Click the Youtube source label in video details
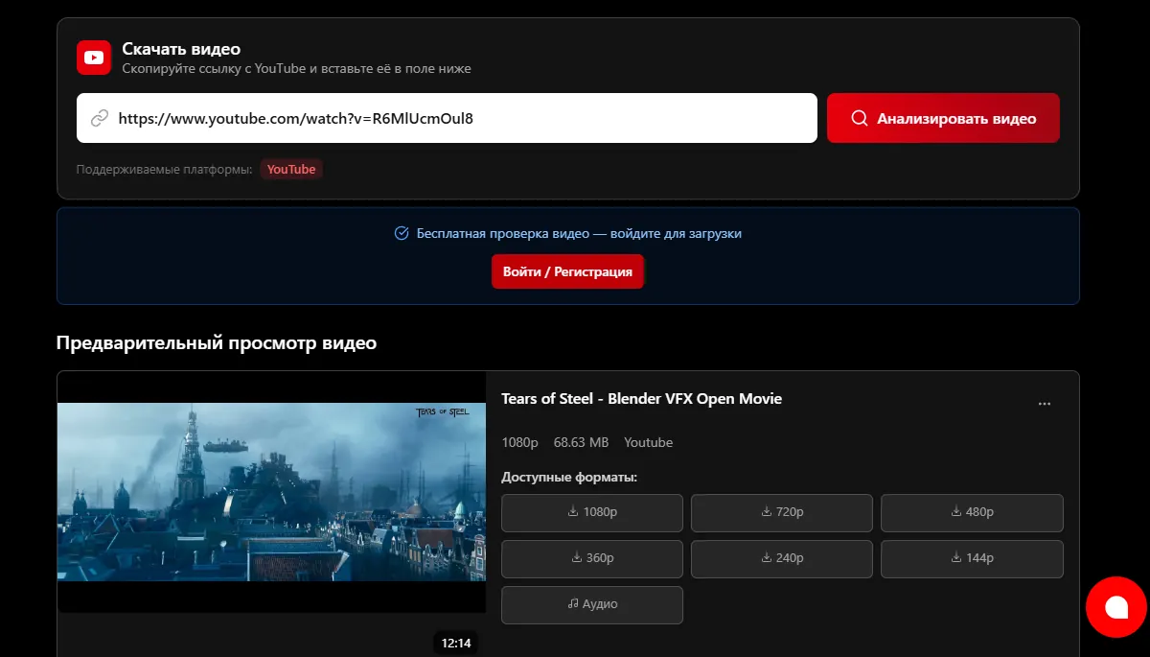Viewport: 1150px width, 657px height. (x=649, y=442)
